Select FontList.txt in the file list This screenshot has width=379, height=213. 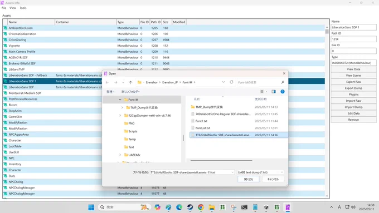click(x=202, y=128)
